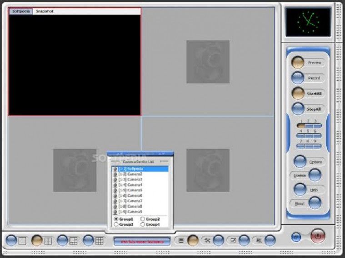Select the nine-camera grid layout
Viewport: 345px width, 258px height.
[89, 241]
